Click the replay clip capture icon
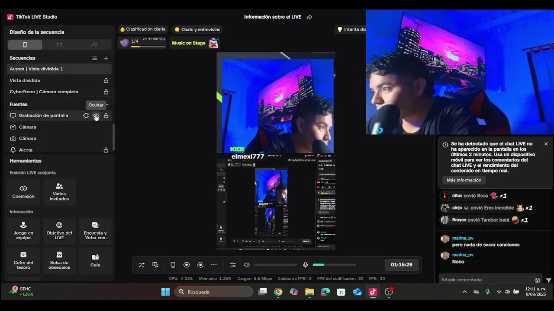Viewport: 554px width, 311px height. tap(200, 265)
